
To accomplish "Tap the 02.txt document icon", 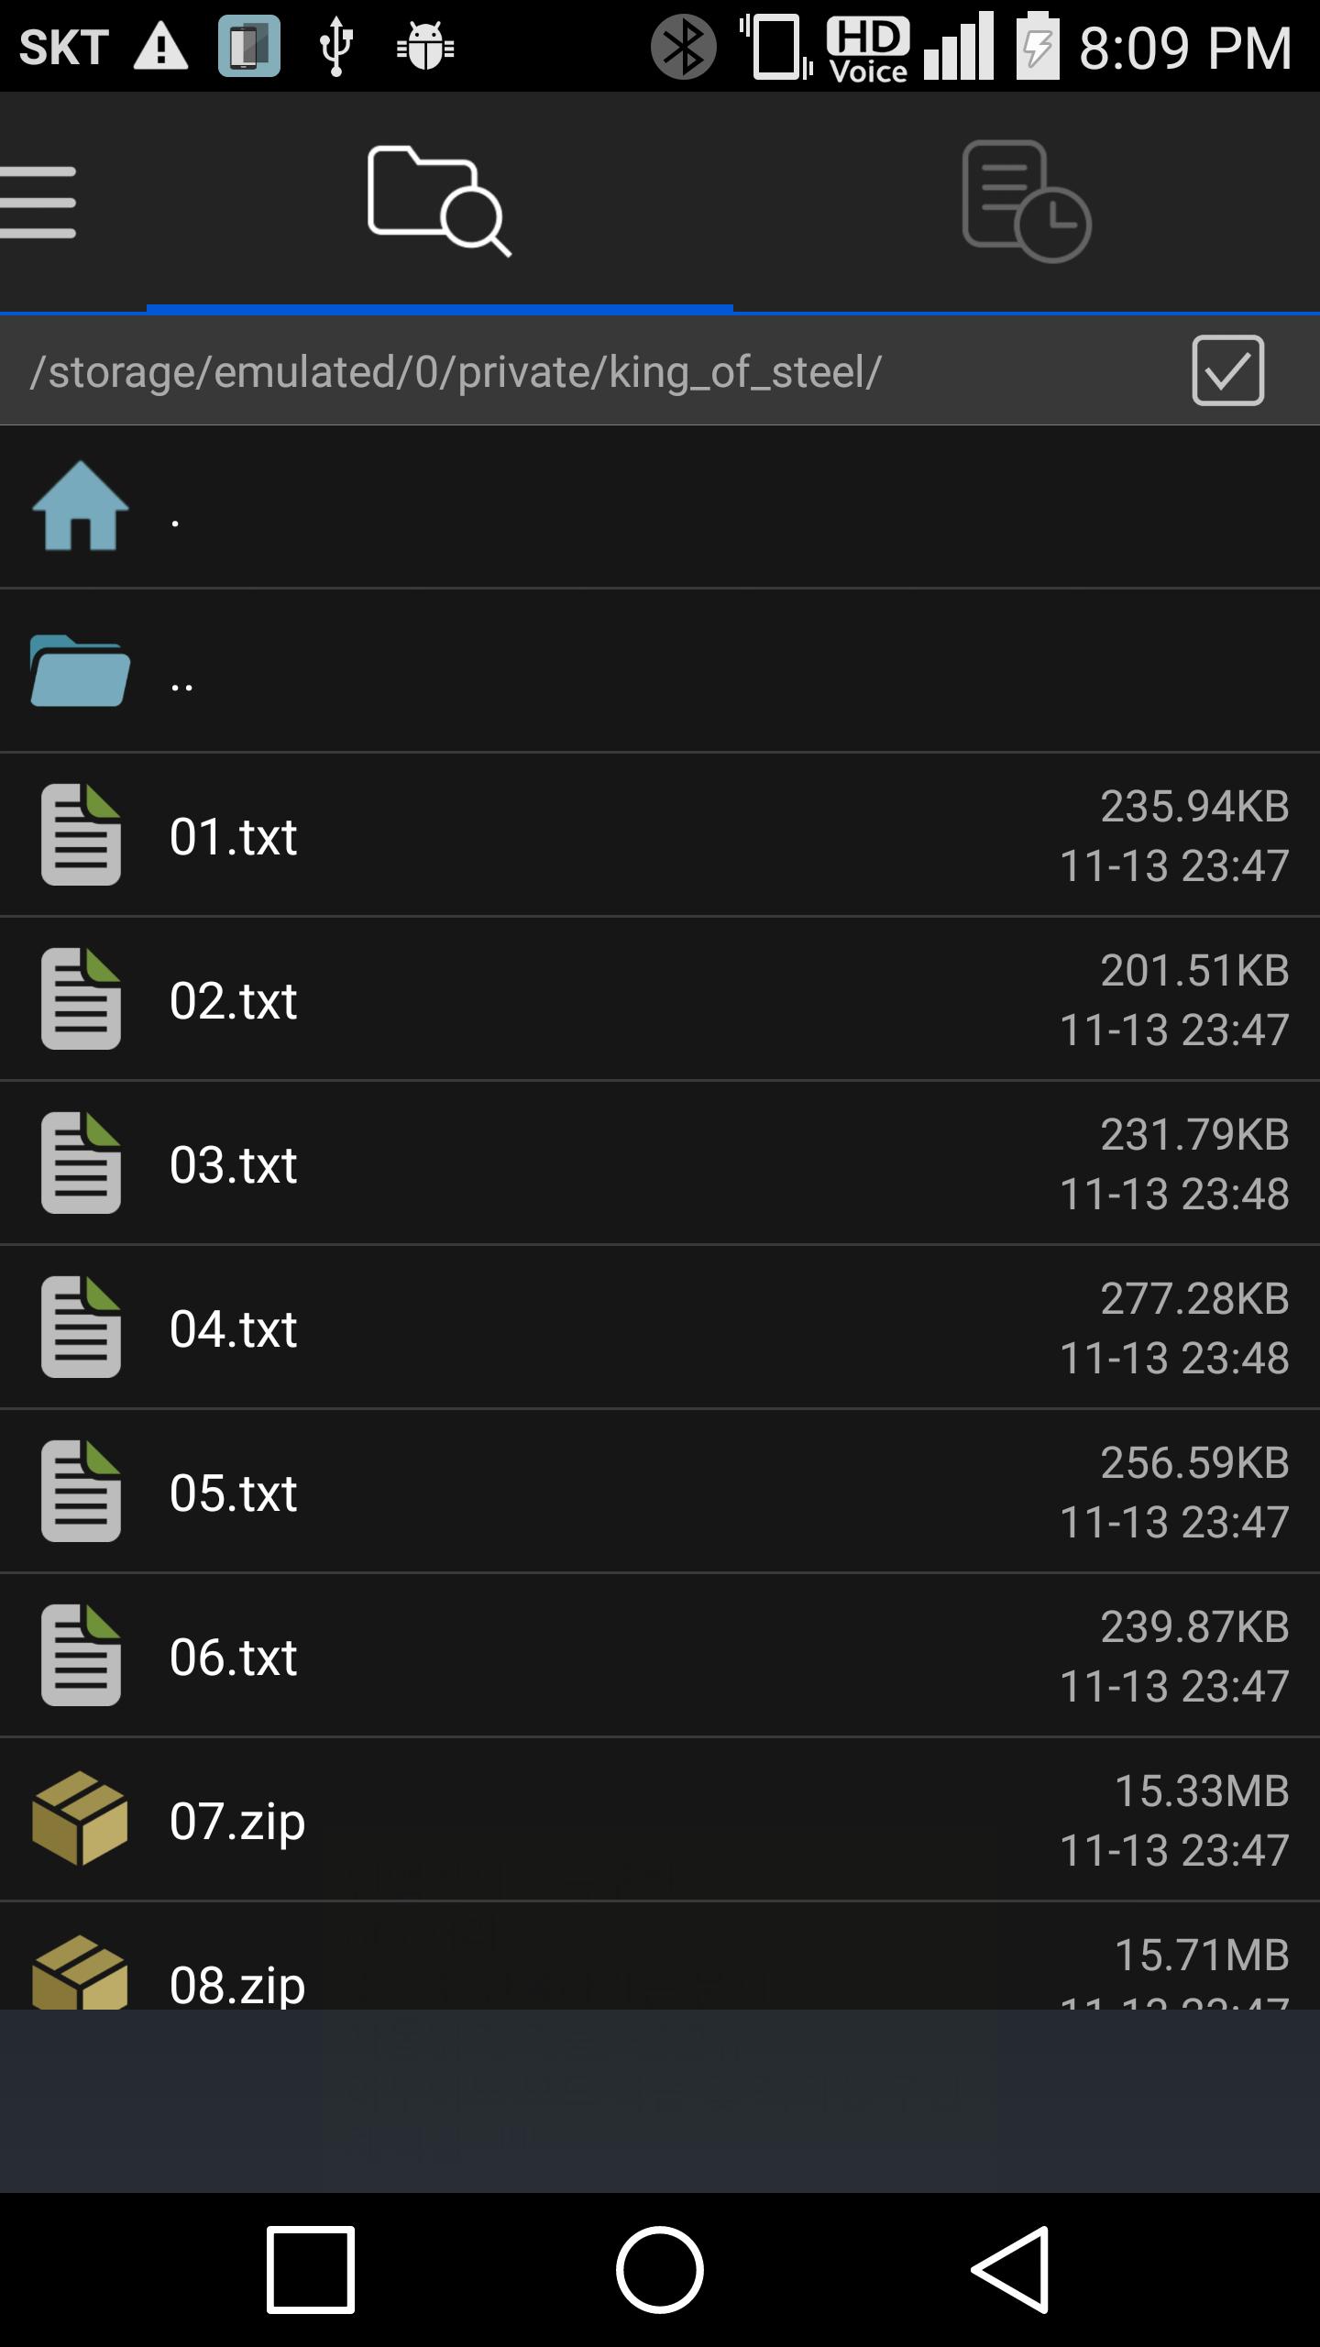I will (81, 999).
